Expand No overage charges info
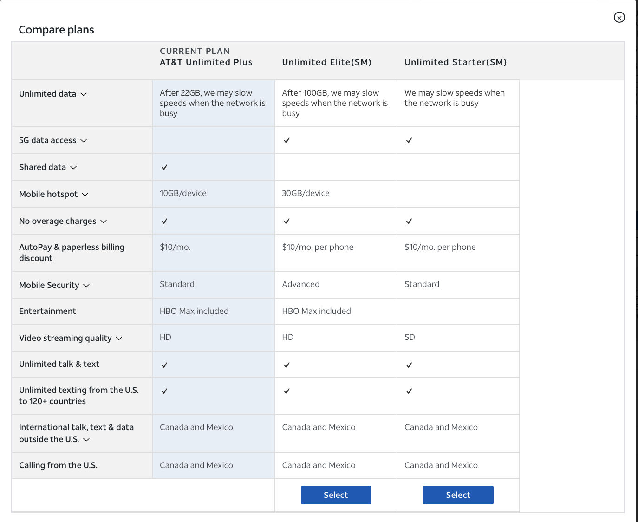Viewport: 638px width, 522px height. (x=104, y=222)
